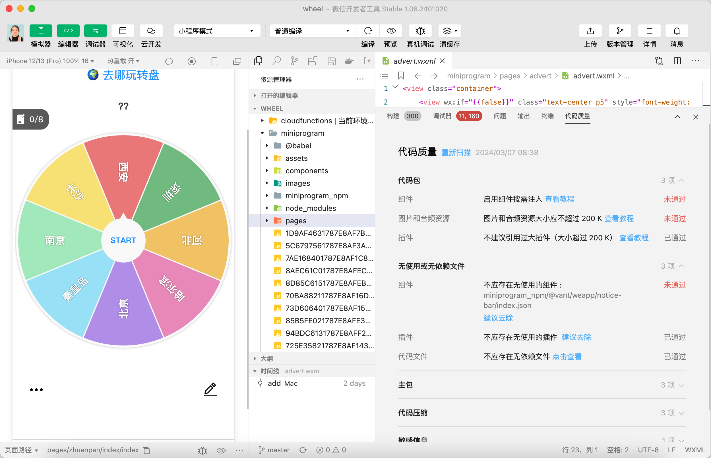Click the search icon in sidebar

(276, 61)
